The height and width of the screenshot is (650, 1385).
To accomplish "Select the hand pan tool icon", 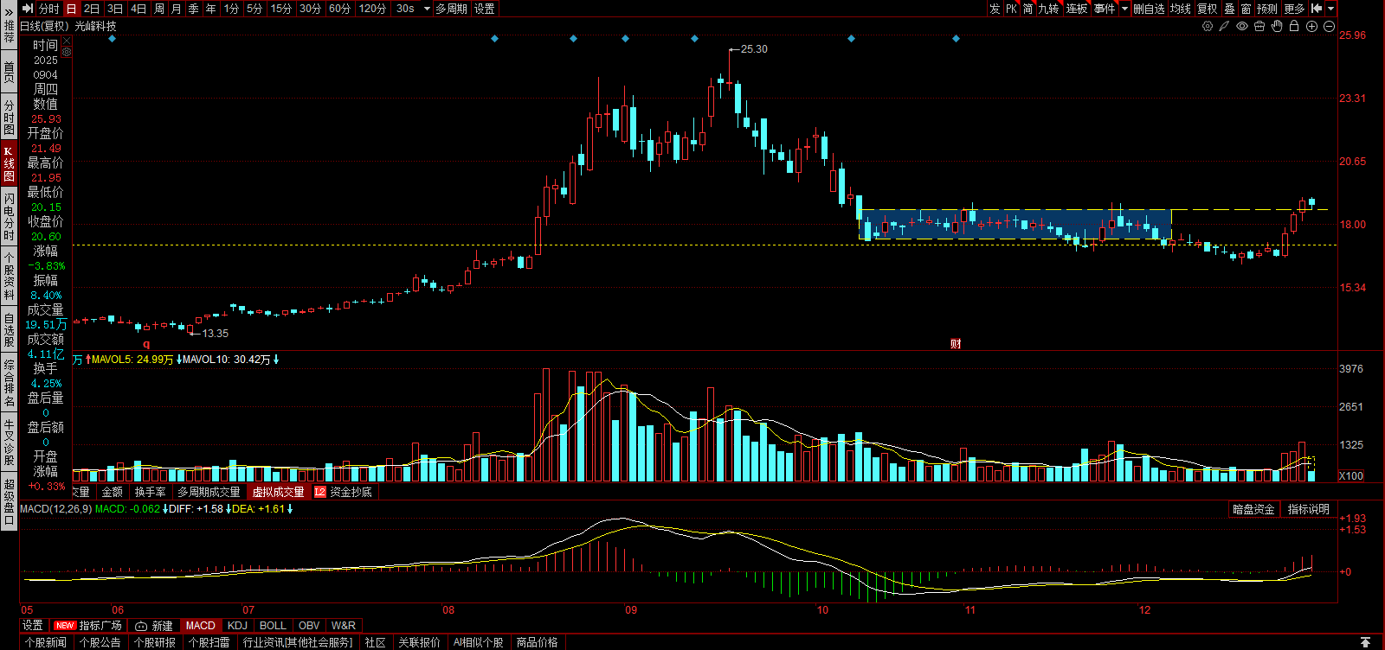I will (1277, 26).
